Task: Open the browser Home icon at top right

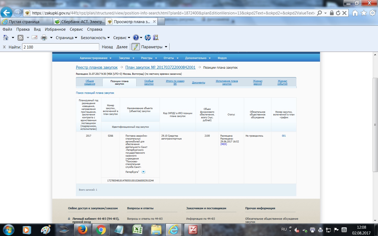Action: 355,13
